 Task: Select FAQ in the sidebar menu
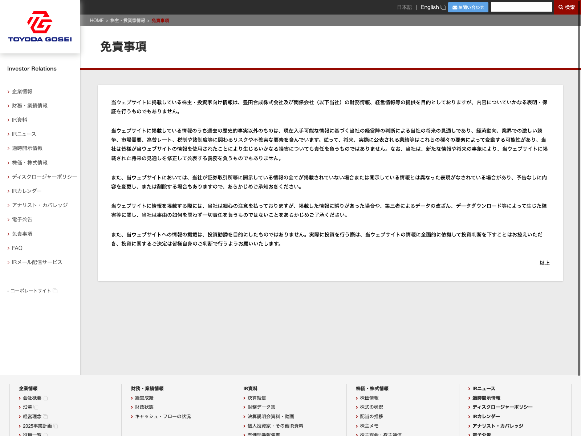click(x=17, y=248)
